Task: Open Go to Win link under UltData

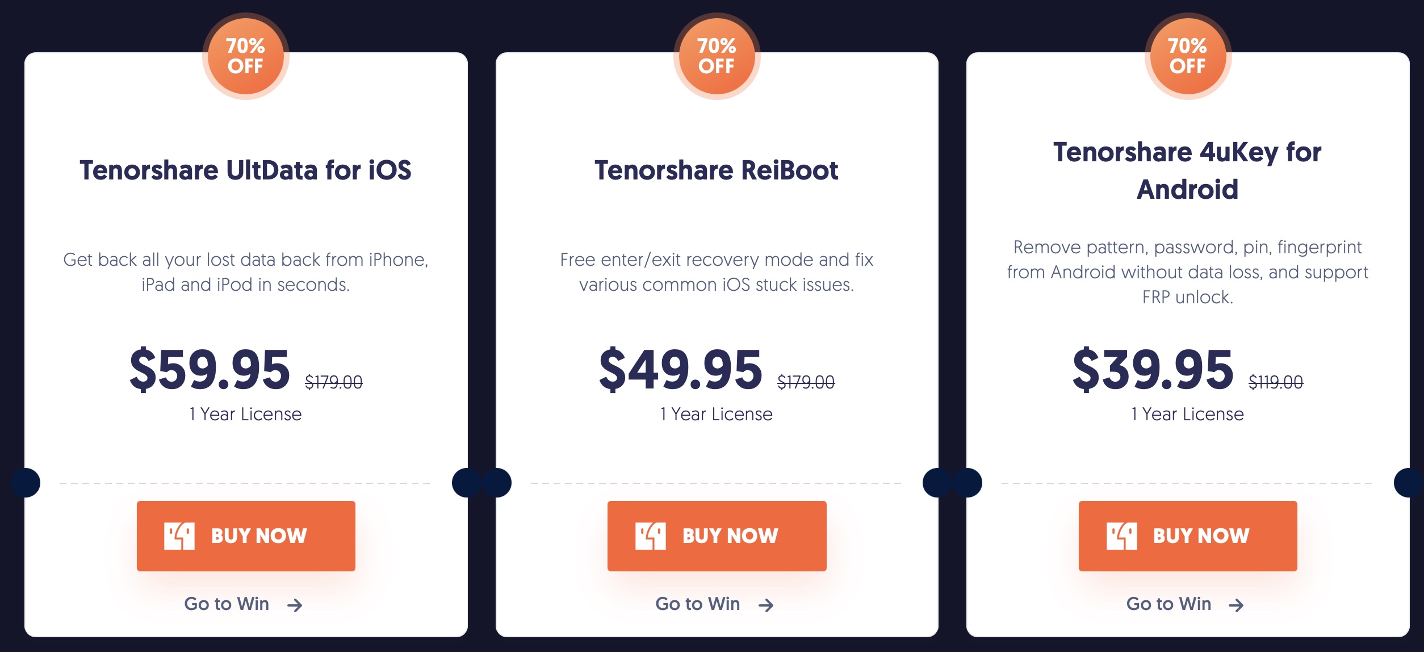Action: pyautogui.click(x=227, y=604)
